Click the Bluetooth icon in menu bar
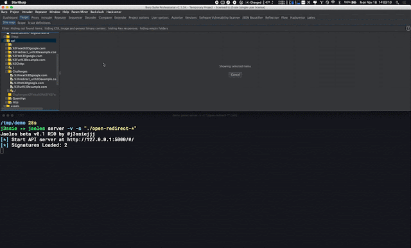 [340, 3]
